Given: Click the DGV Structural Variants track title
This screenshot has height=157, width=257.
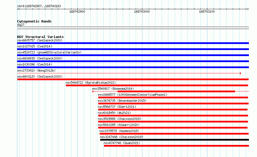Looking at the screenshot, I should [x=40, y=37].
